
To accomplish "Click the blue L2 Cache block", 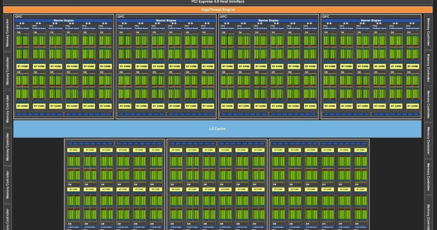I will (x=217, y=129).
